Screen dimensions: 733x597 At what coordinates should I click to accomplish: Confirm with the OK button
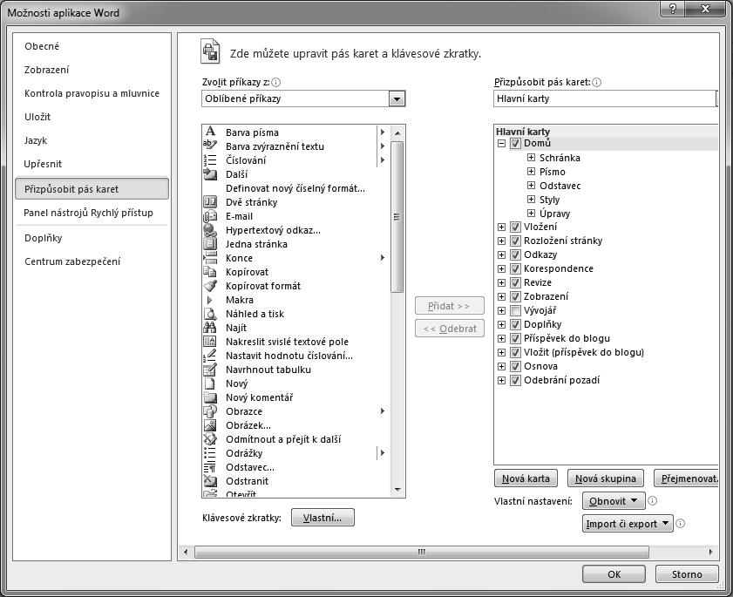614,574
